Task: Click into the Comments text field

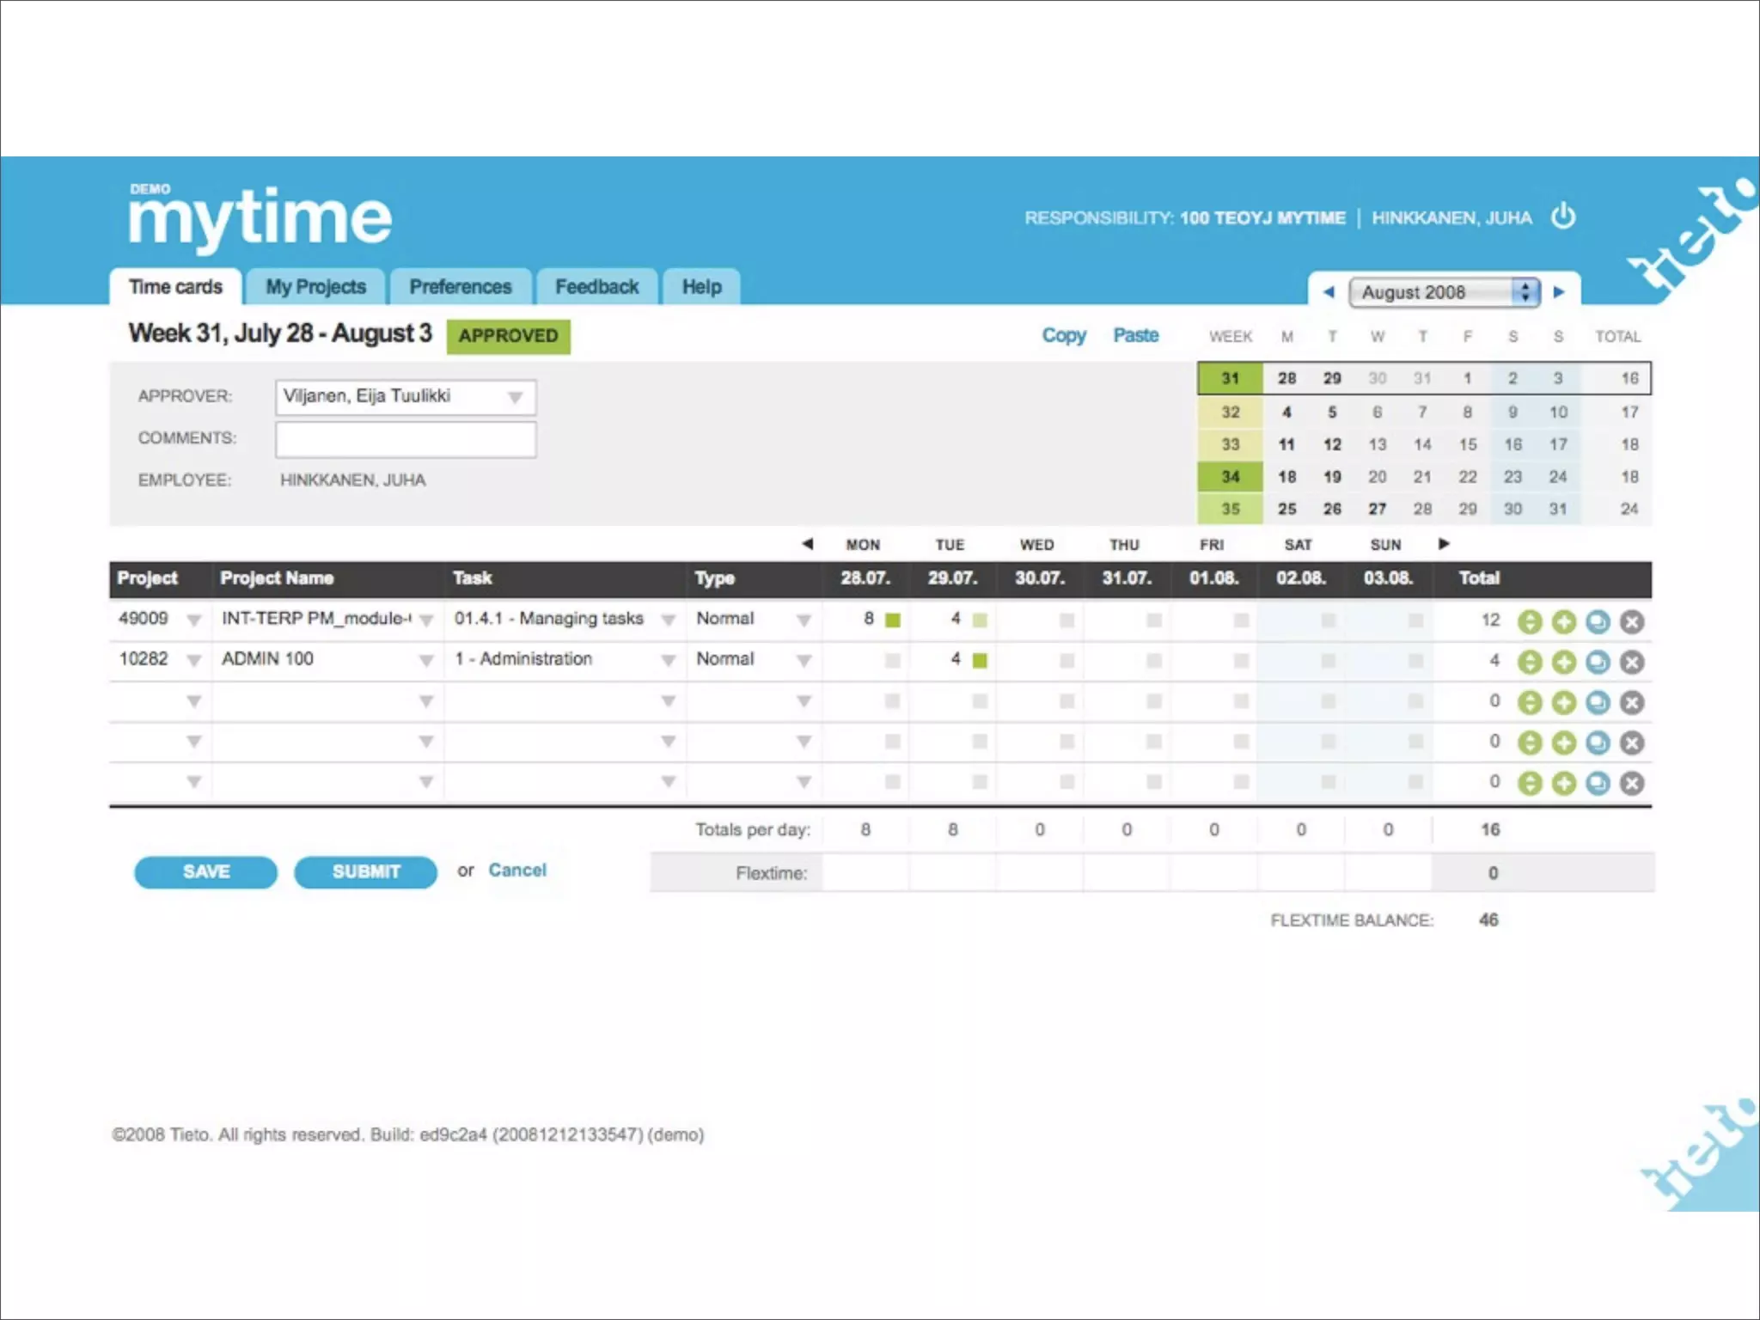Action: pyautogui.click(x=406, y=439)
